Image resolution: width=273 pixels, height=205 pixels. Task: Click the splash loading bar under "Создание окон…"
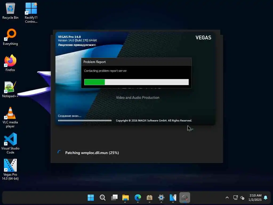click(x=85, y=120)
